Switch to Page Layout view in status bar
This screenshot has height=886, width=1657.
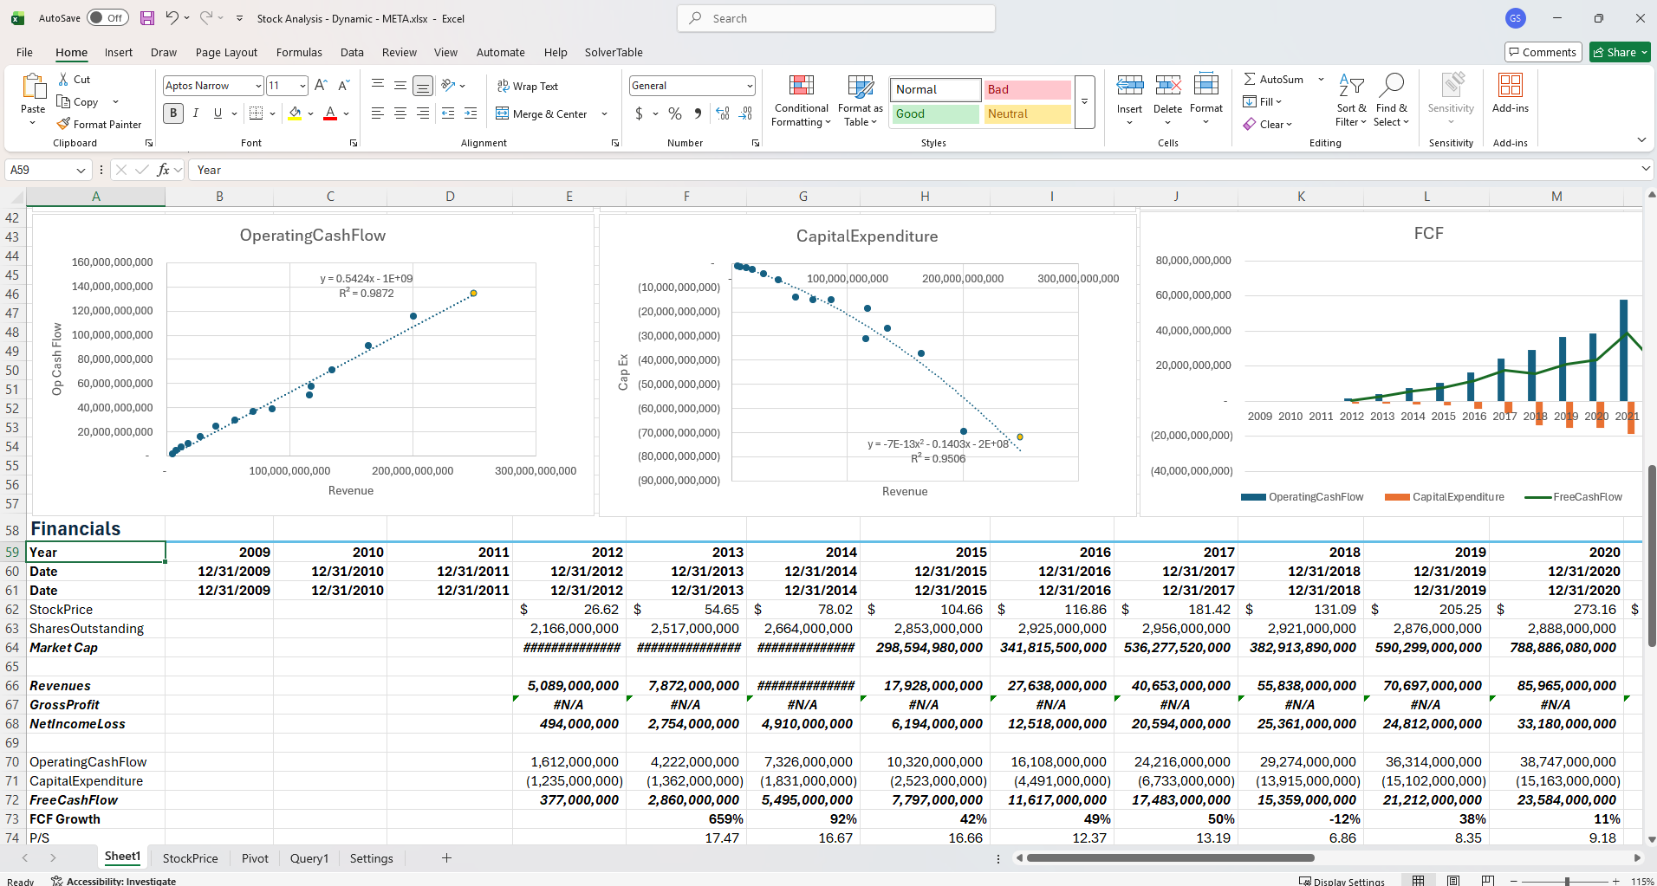[x=1453, y=881]
